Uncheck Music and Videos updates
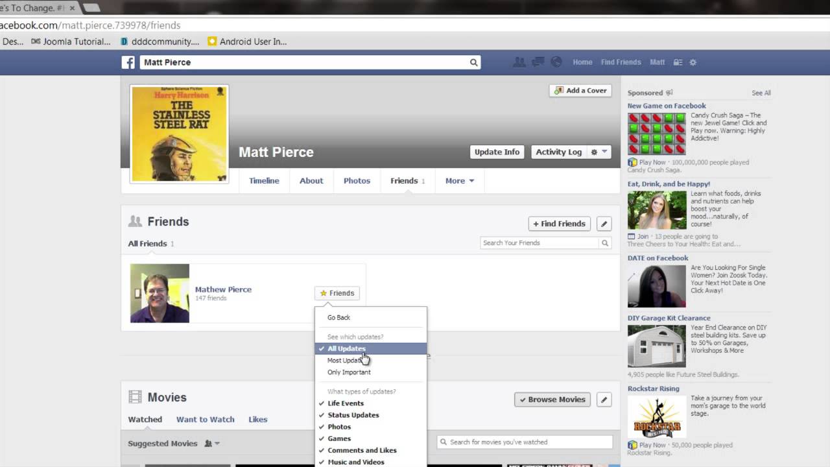This screenshot has width=830, height=467. 371,461
